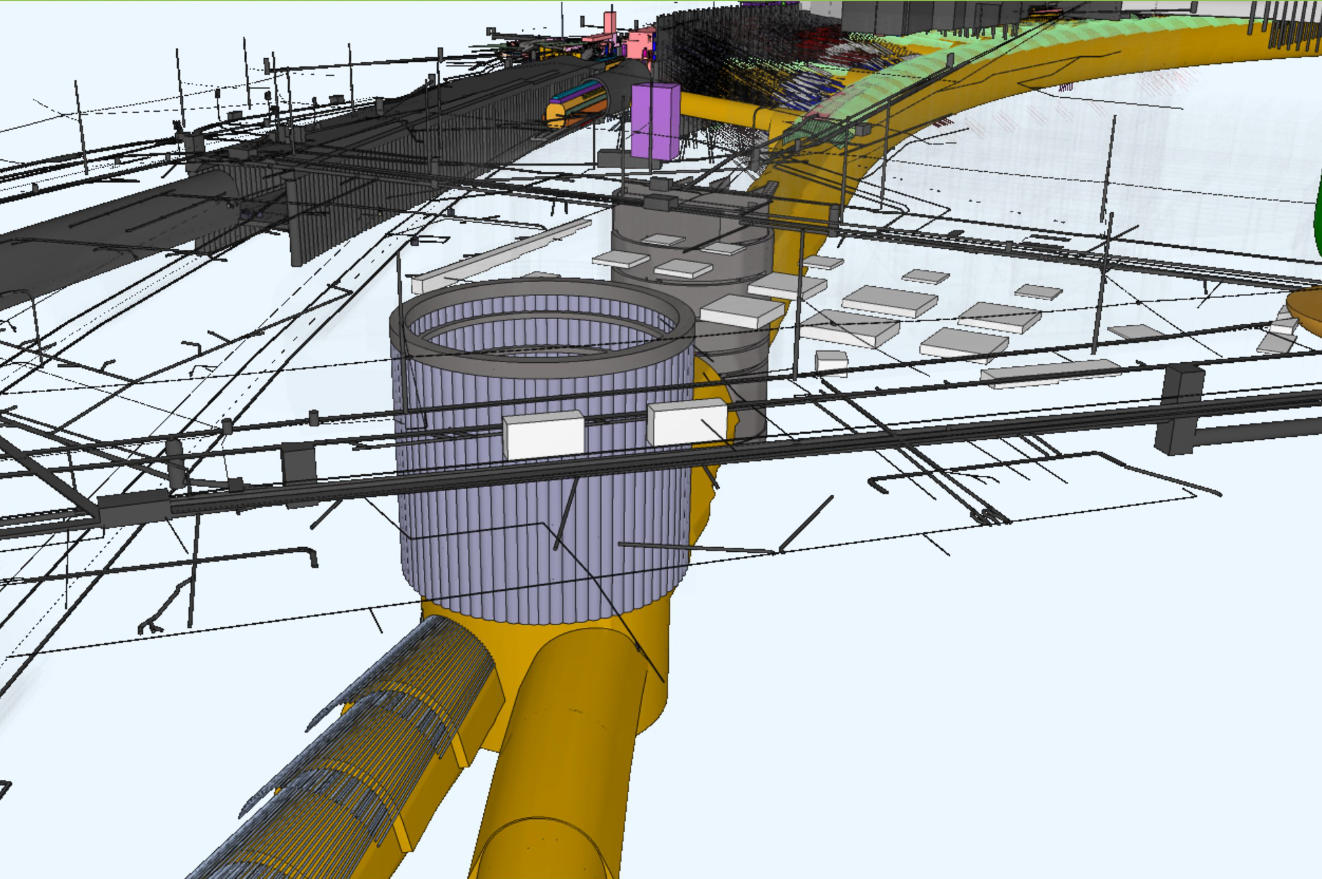This screenshot has height=879, width=1322.
Task: Select the dark green object at the right edge
Action: 1317,211
